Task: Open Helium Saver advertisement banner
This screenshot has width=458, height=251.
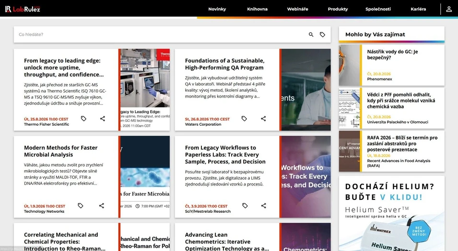Action: pos(392,213)
